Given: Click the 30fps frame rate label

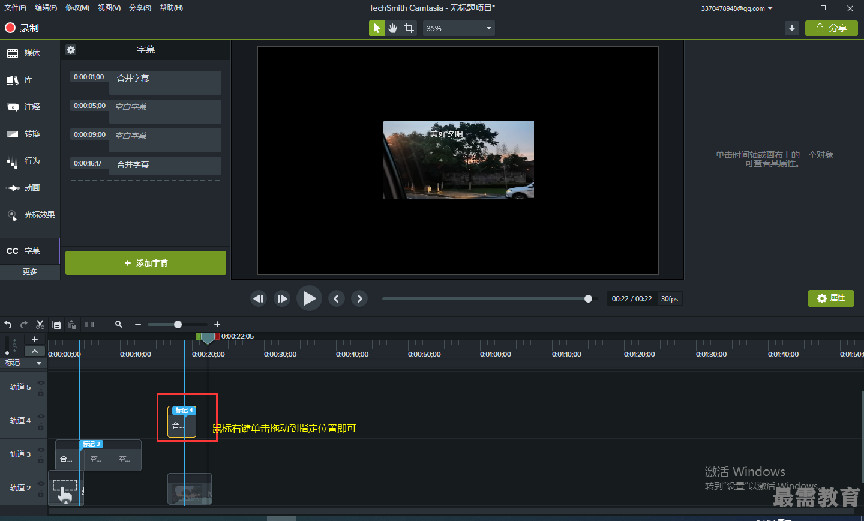Looking at the screenshot, I should (x=670, y=299).
